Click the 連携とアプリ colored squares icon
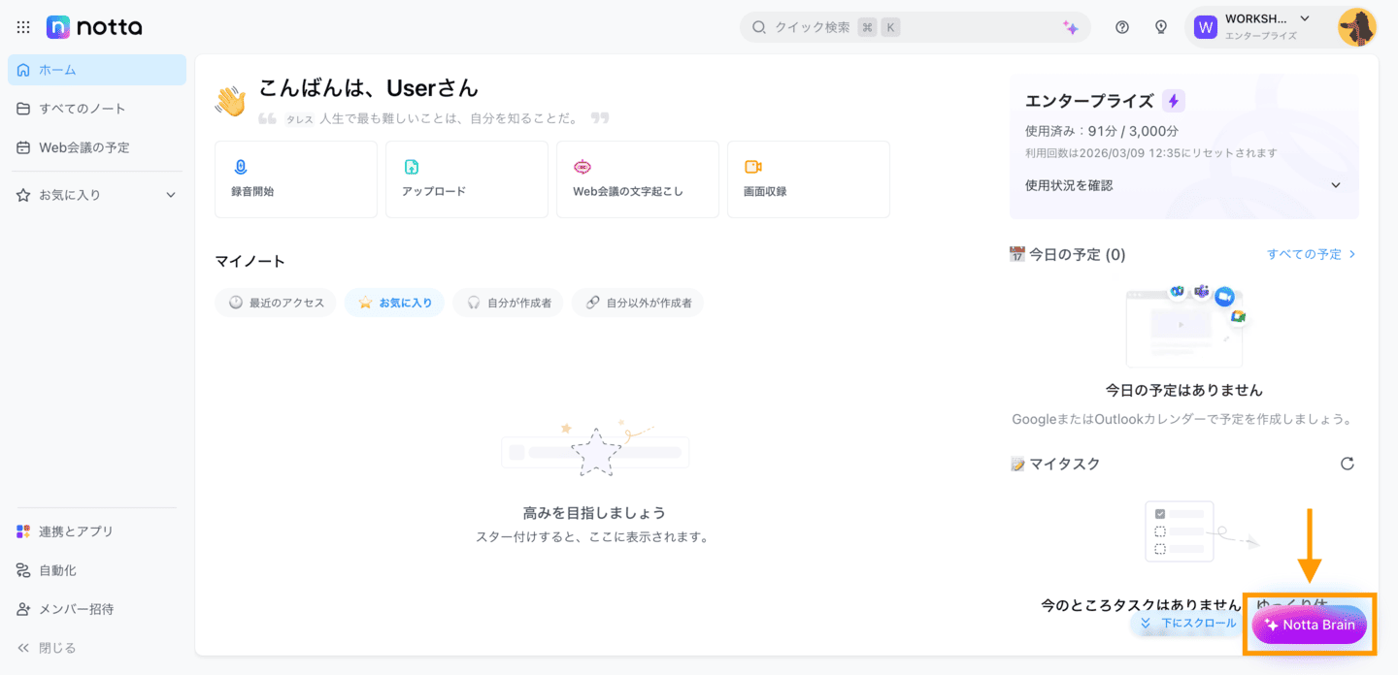Screen dimensions: 1398x675 [x=23, y=531]
